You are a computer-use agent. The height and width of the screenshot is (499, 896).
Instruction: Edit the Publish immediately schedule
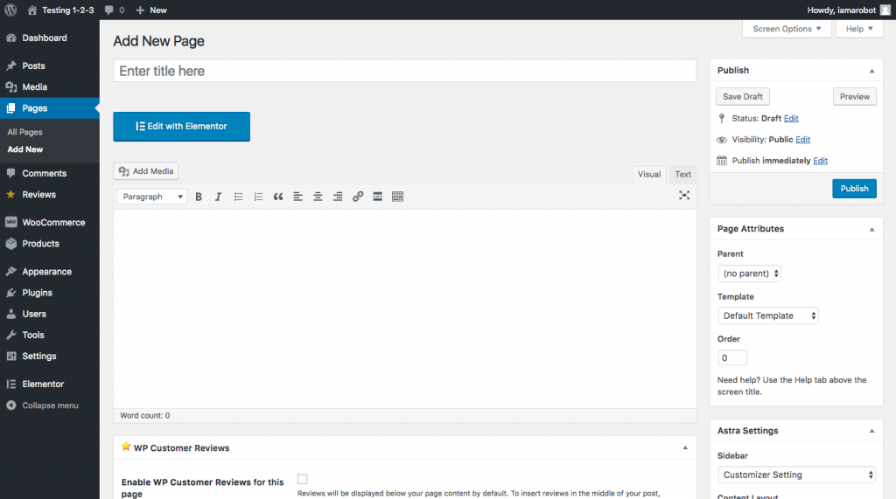pos(820,161)
